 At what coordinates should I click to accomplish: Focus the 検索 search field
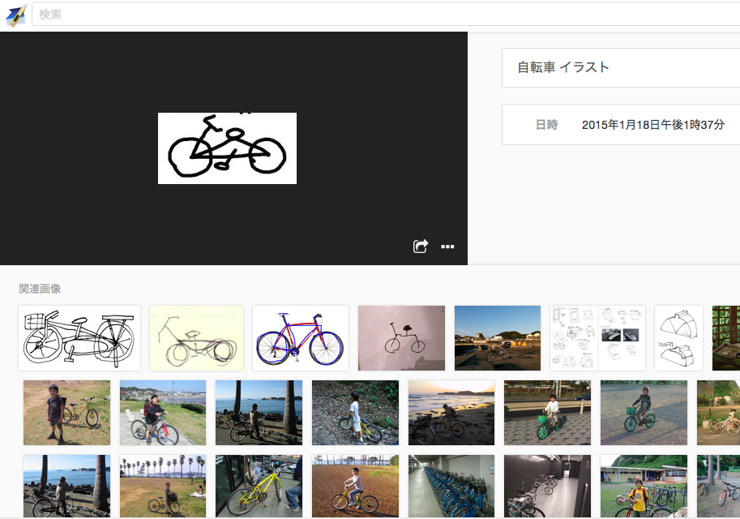[x=386, y=14]
